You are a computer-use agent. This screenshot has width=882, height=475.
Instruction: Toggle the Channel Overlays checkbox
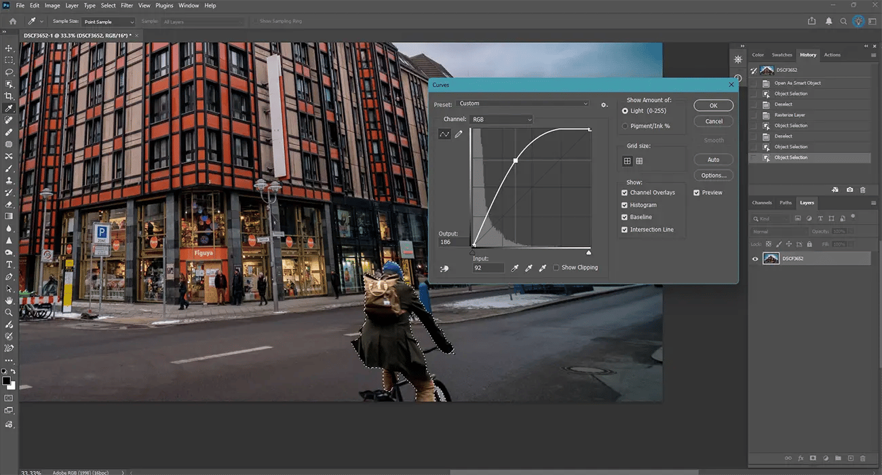click(x=625, y=193)
